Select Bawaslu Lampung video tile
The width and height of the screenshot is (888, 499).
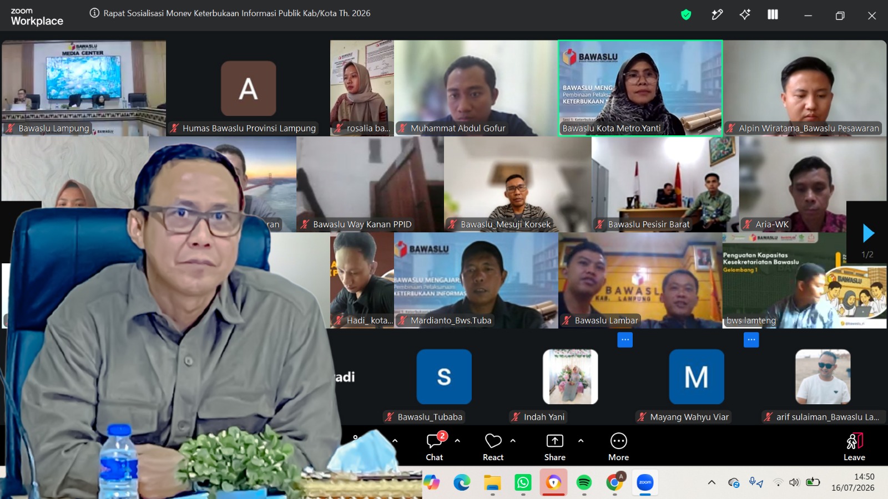tap(84, 88)
